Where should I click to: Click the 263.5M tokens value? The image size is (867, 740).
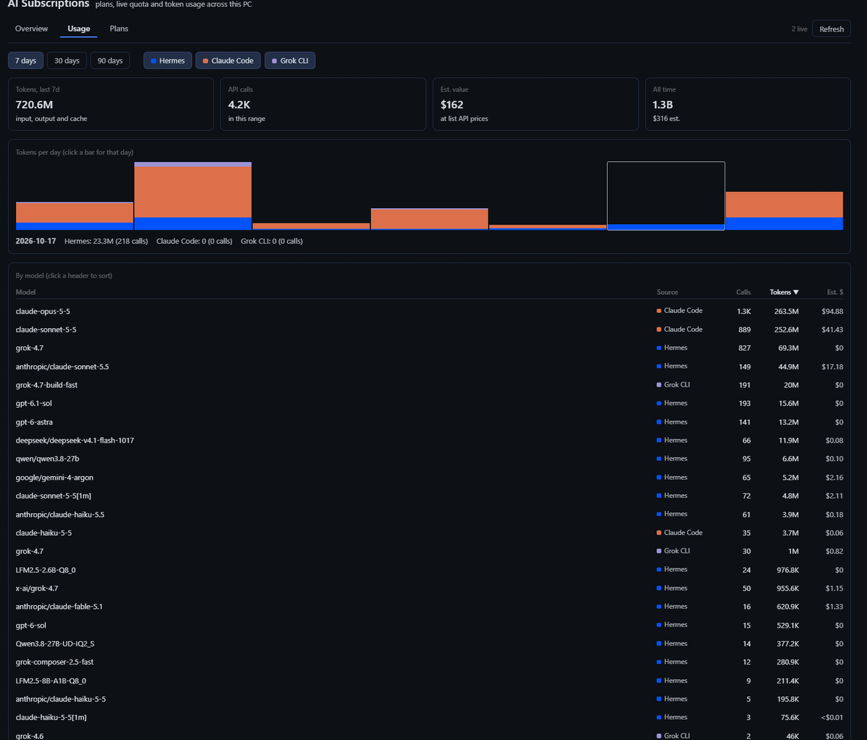786,311
